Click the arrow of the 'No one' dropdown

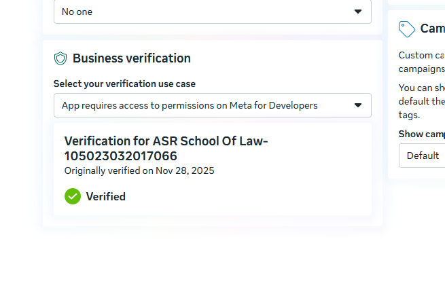click(x=358, y=12)
